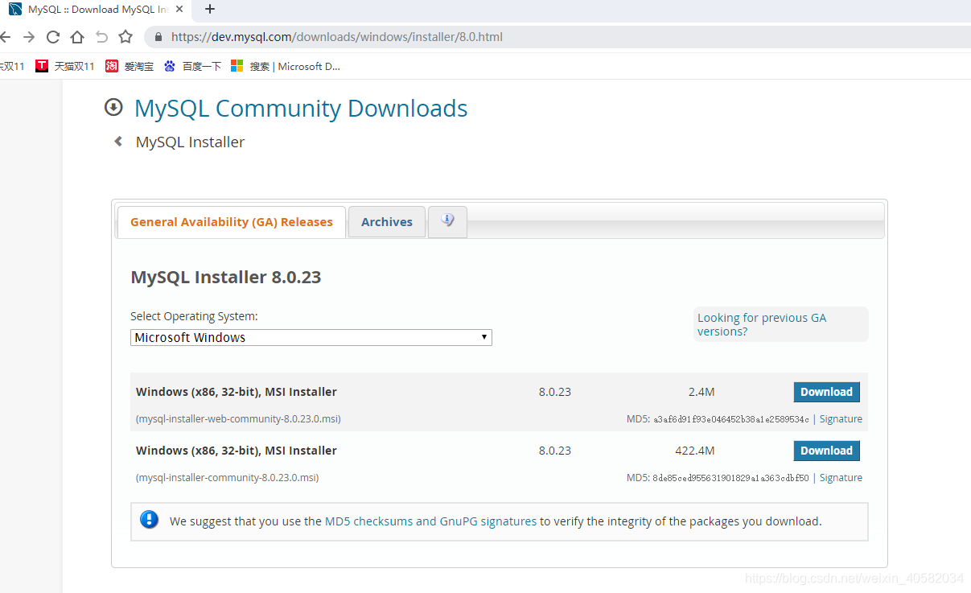Click mysql-installer-web-community-8.0.23.0.msi filename

[238, 419]
